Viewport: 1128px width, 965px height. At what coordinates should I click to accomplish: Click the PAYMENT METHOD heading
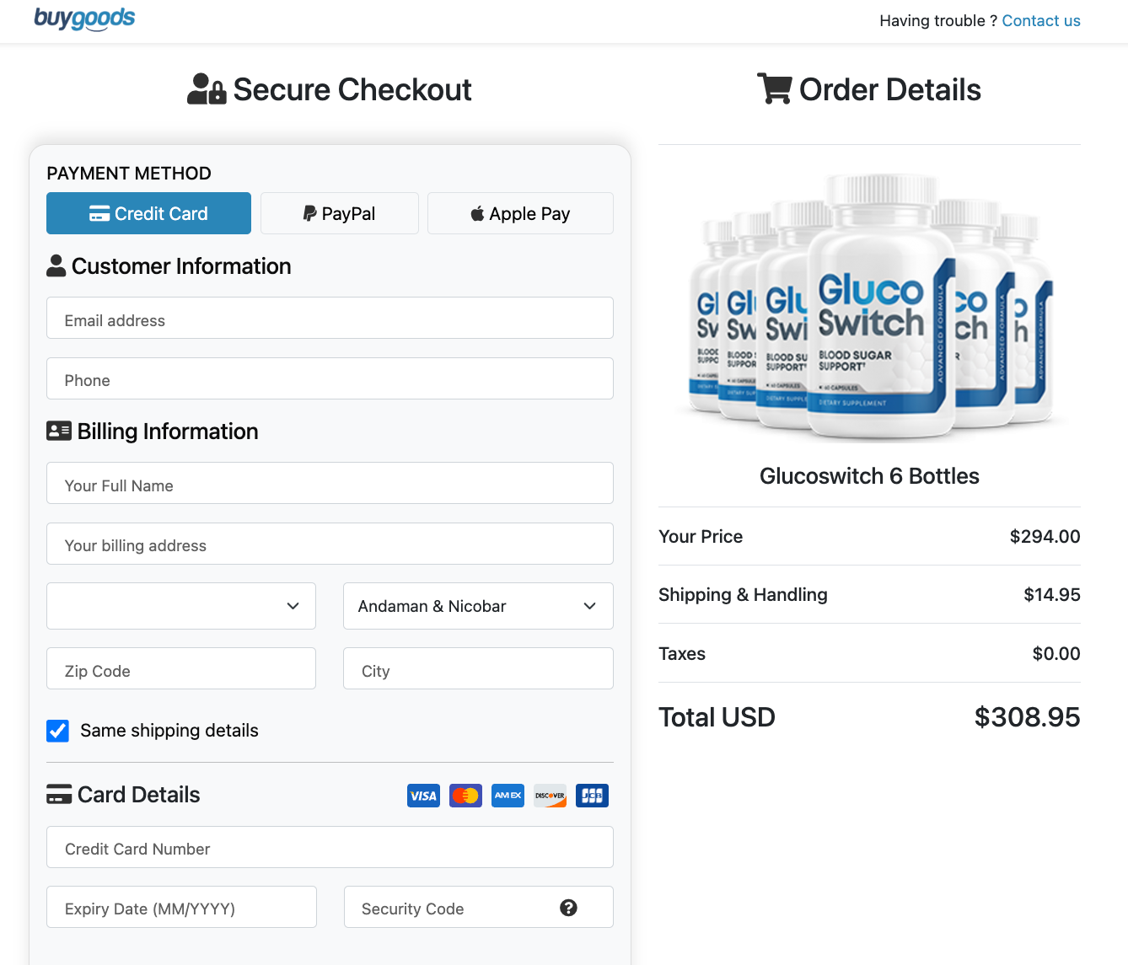pos(129,174)
